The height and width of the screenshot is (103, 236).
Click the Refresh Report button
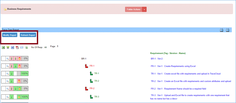[x=28, y=35]
